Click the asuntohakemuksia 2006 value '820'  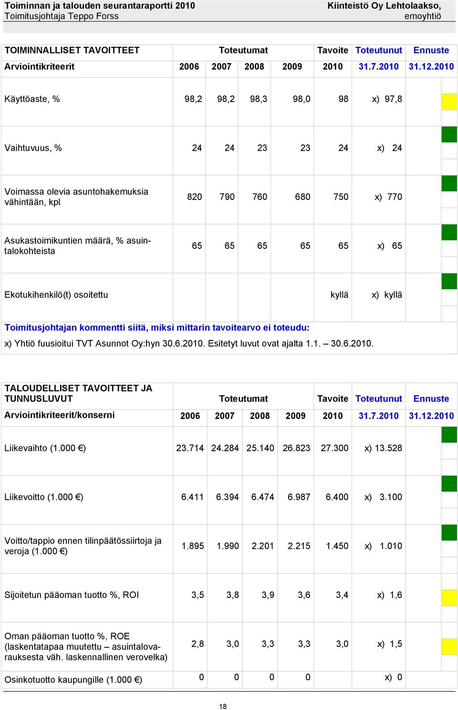click(194, 197)
